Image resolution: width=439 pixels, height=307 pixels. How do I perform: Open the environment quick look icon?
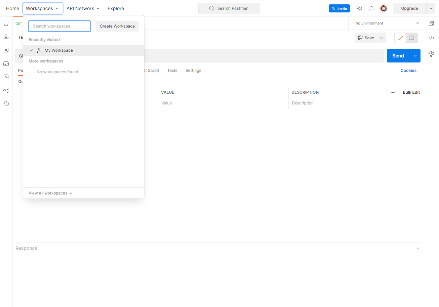(x=431, y=23)
